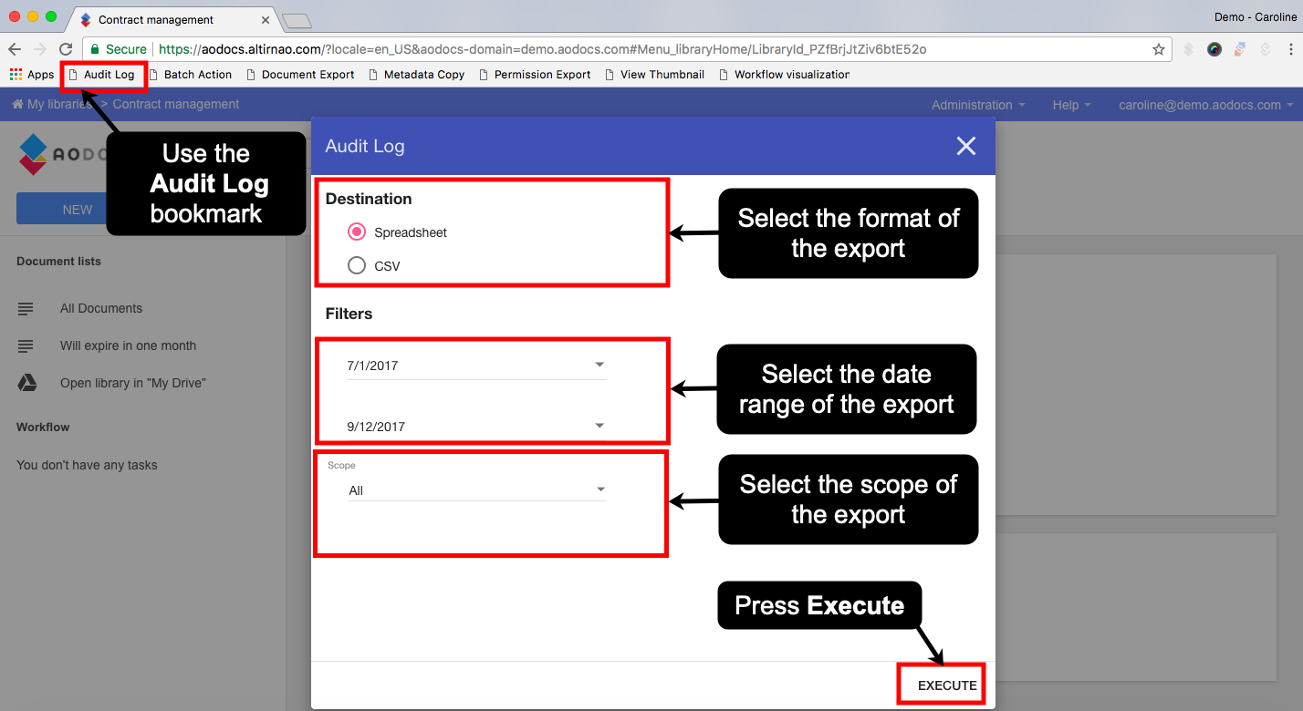This screenshot has height=711, width=1303.
Task: Close the Audit Log dialog
Action: coord(966,146)
